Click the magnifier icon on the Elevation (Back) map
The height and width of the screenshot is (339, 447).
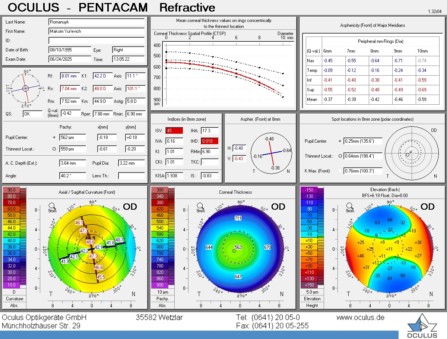tap(350, 206)
